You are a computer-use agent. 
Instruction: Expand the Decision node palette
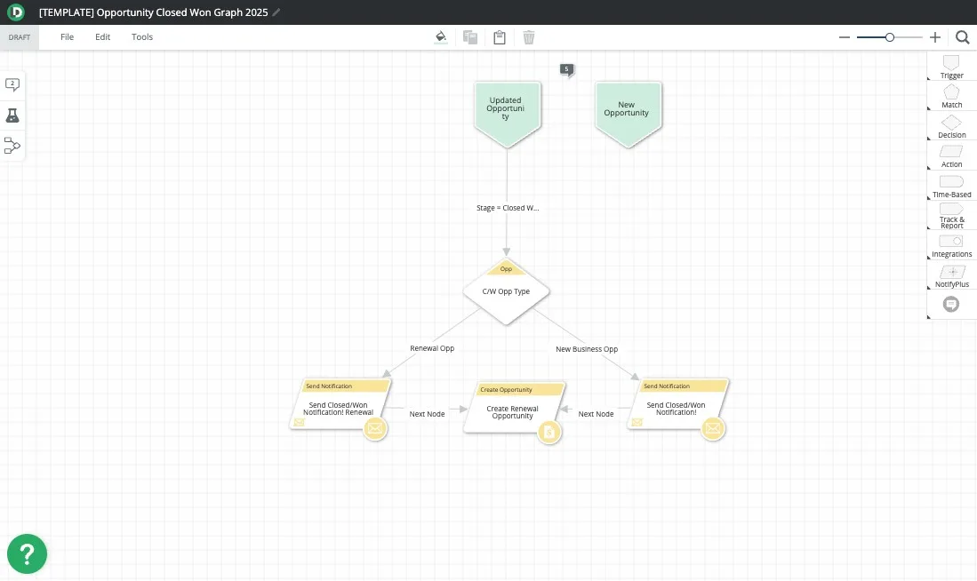coord(951,126)
